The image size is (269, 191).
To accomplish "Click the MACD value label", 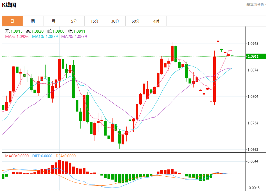I will 17,156.
